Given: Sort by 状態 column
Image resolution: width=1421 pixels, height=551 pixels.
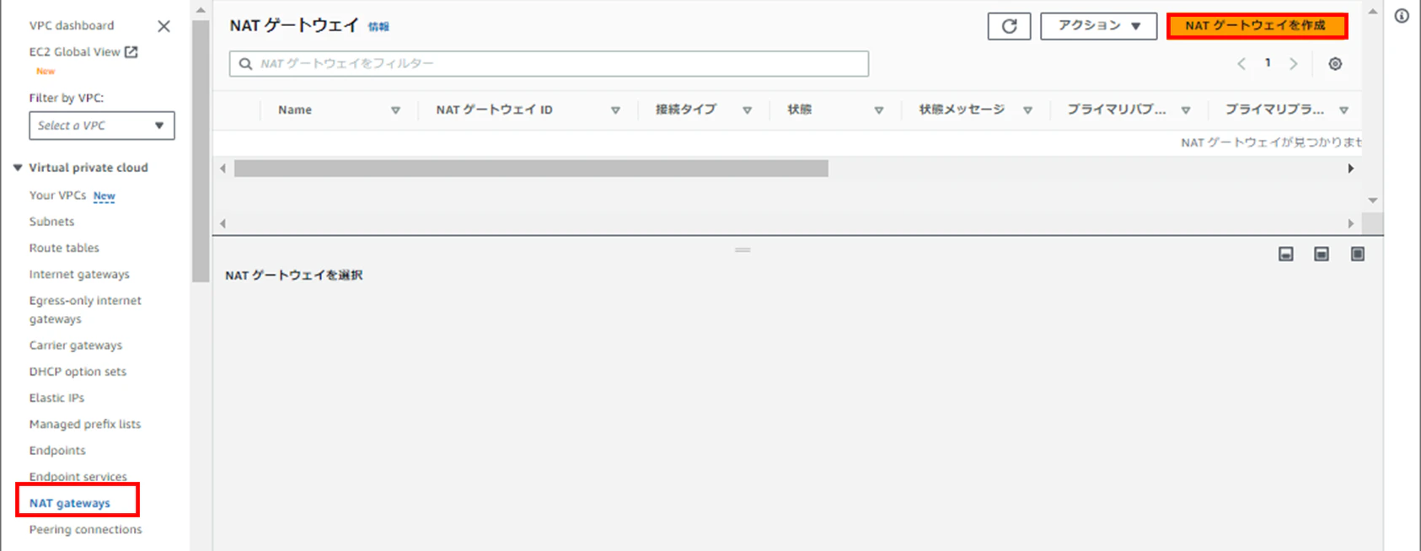Looking at the screenshot, I should click(878, 110).
